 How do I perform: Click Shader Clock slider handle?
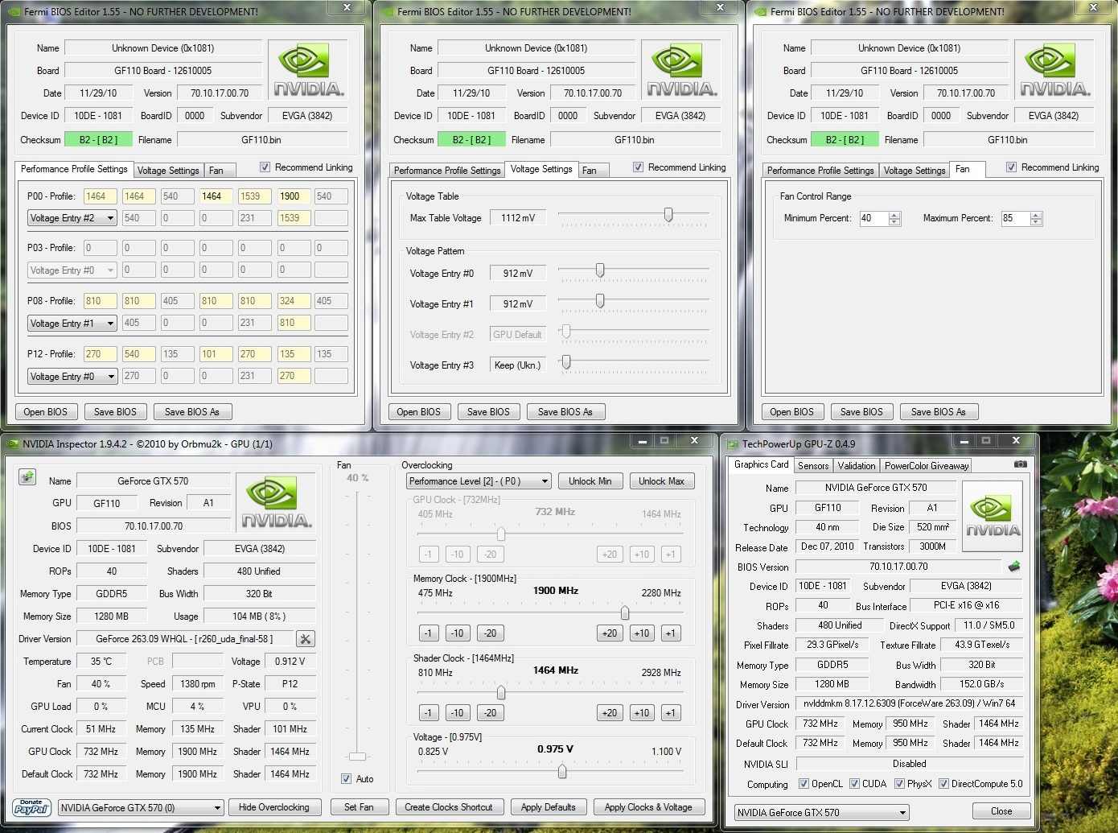point(501,693)
